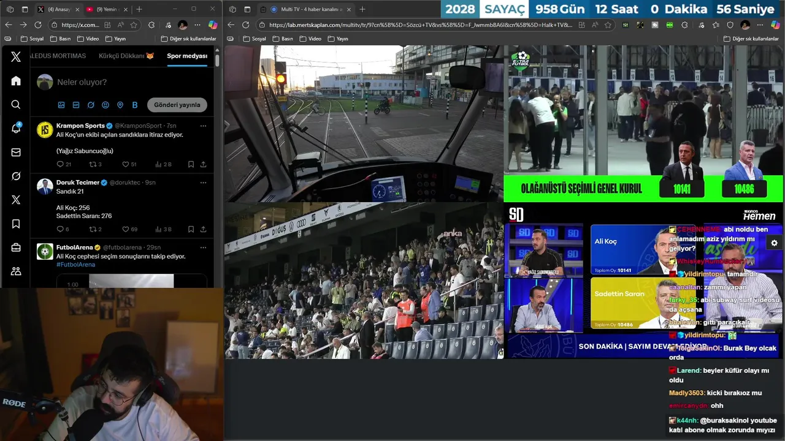Repost the Krampon Sports post

[93, 164]
